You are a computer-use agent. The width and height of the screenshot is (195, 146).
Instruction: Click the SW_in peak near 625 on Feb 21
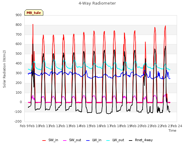click(x=145, y=42)
